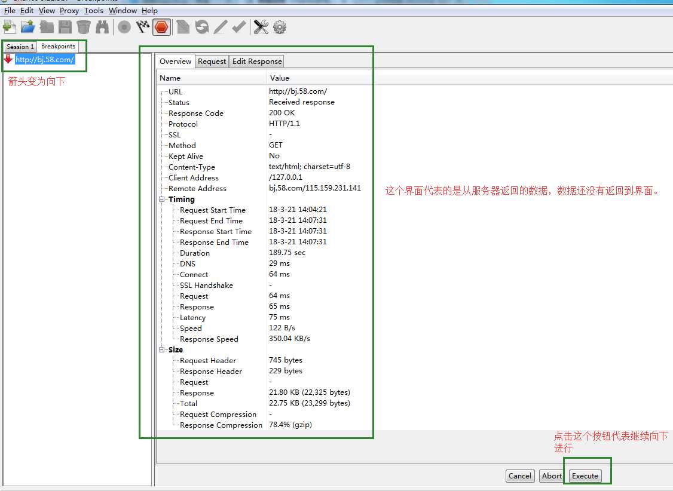This screenshot has width=673, height=491.
Task: Switch to the Breakpoints tab
Action: coord(58,47)
